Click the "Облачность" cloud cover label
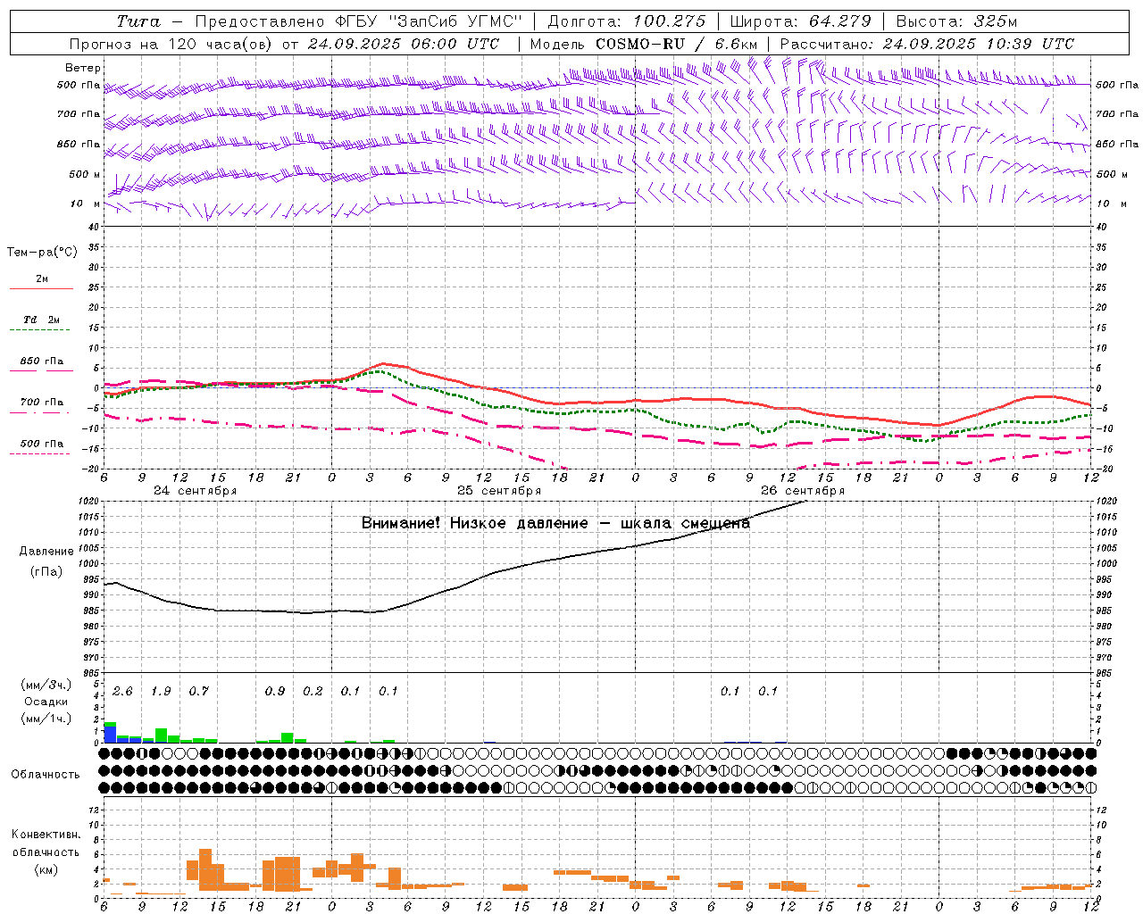Screen dimensions: 1143x914 46,775
